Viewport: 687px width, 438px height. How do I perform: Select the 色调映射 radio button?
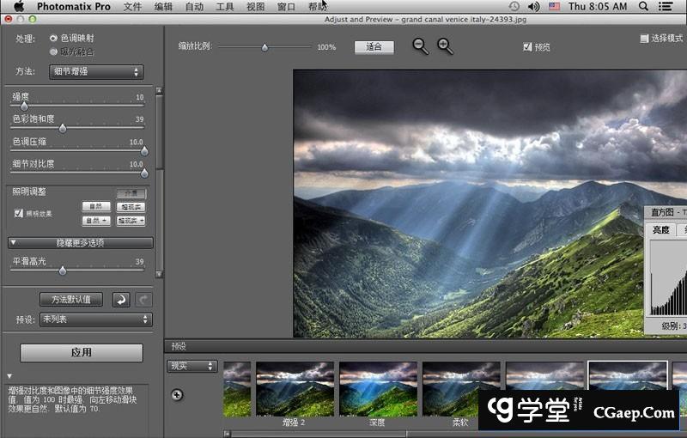click(x=53, y=39)
